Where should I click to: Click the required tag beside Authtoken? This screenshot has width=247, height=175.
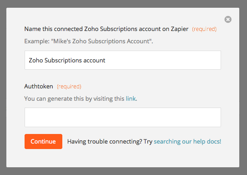pyautogui.click(x=69, y=87)
